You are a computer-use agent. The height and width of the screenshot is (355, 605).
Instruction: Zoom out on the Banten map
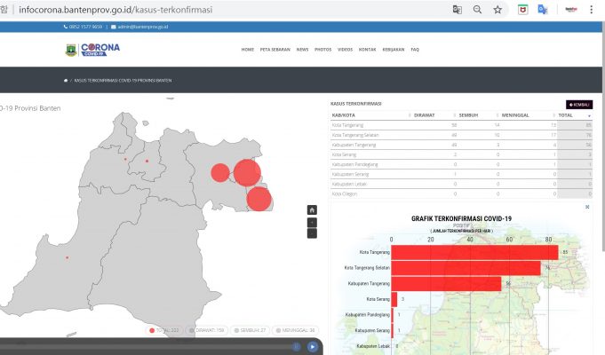[312, 233]
